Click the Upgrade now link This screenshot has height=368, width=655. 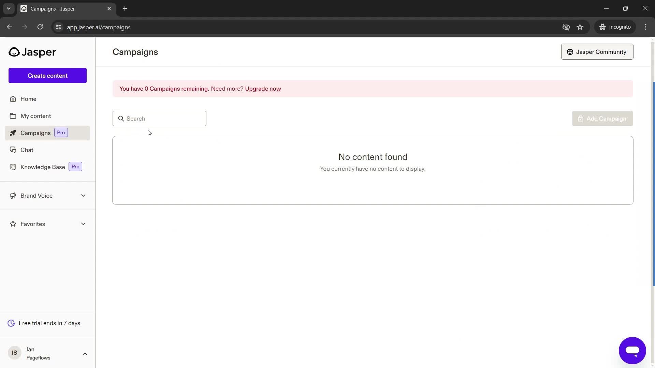point(263,89)
